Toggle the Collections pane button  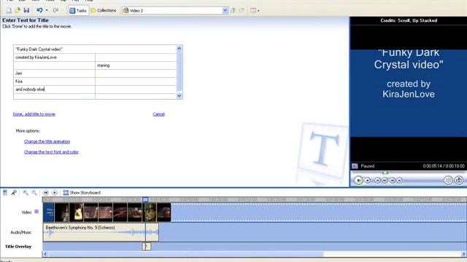point(104,10)
